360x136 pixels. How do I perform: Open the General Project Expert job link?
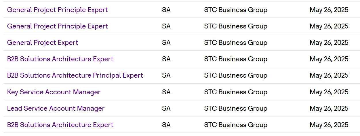click(43, 43)
